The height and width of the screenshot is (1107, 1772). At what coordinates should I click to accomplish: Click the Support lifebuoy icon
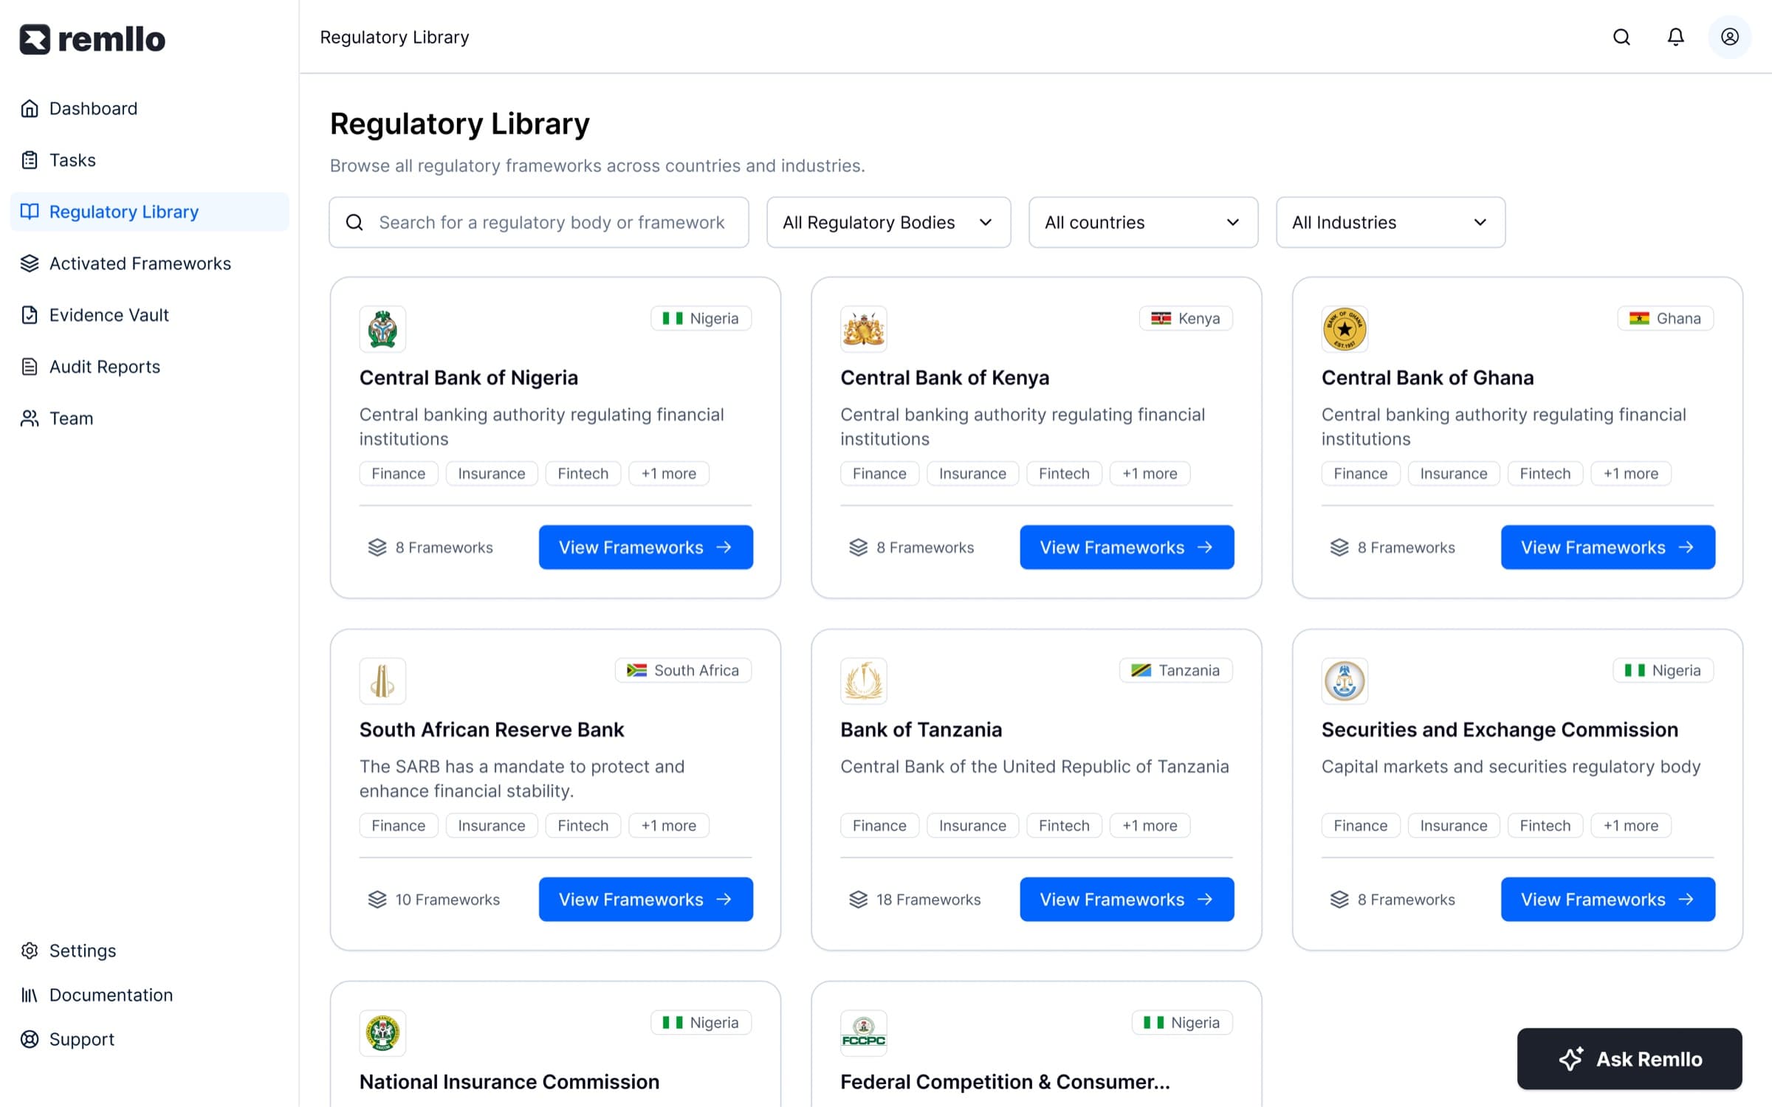click(x=30, y=1039)
